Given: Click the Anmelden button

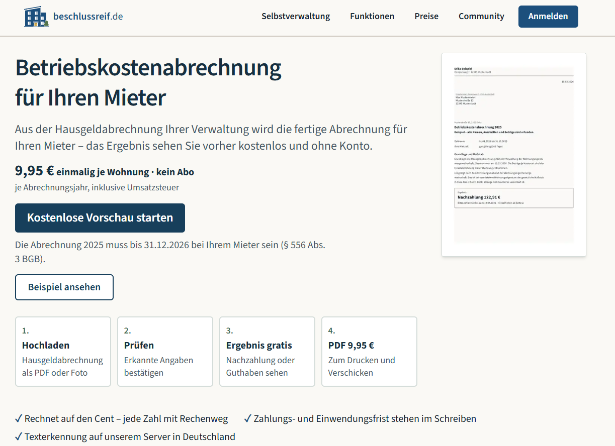Looking at the screenshot, I should [548, 17].
